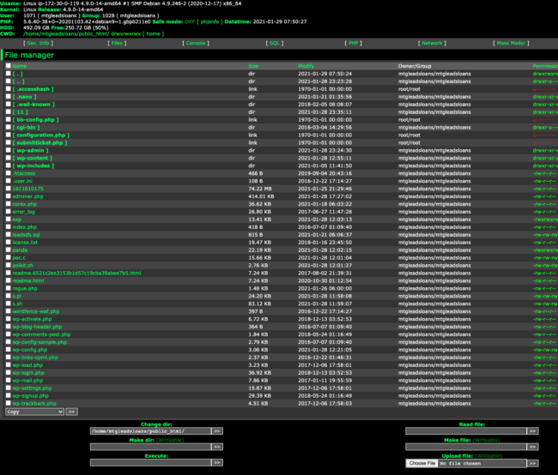
Task: Click the Choose File upload button
Action: click(x=422, y=463)
